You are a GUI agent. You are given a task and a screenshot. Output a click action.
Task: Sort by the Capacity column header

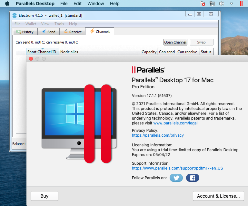click(149, 52)
